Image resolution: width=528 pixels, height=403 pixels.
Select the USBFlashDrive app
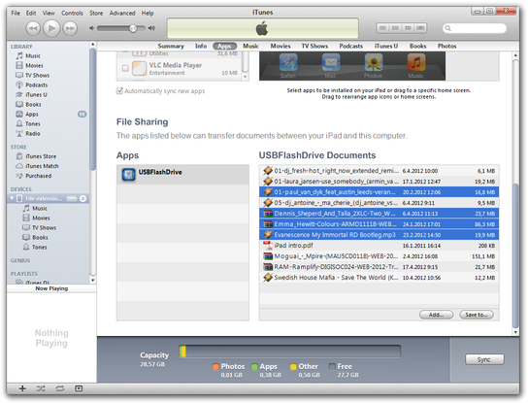pyautogui.click(x=182, y=175)
